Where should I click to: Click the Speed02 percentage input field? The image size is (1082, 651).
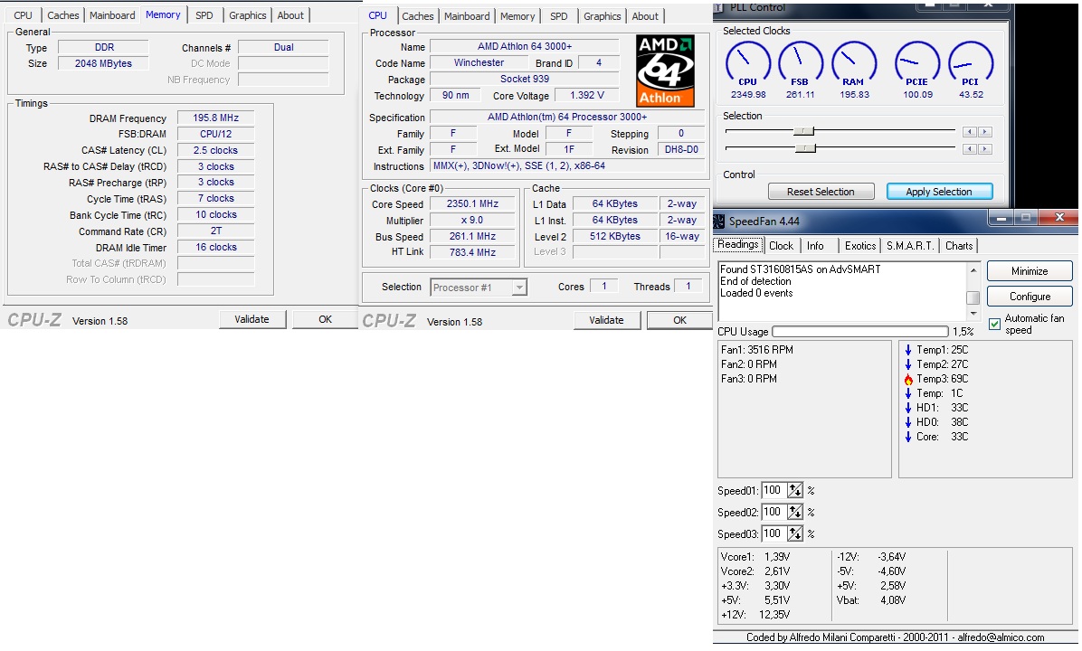pos(775,513)
